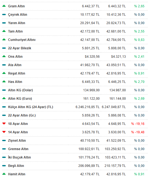Click the green up arrow beside Ons Altın

point(4,56)
